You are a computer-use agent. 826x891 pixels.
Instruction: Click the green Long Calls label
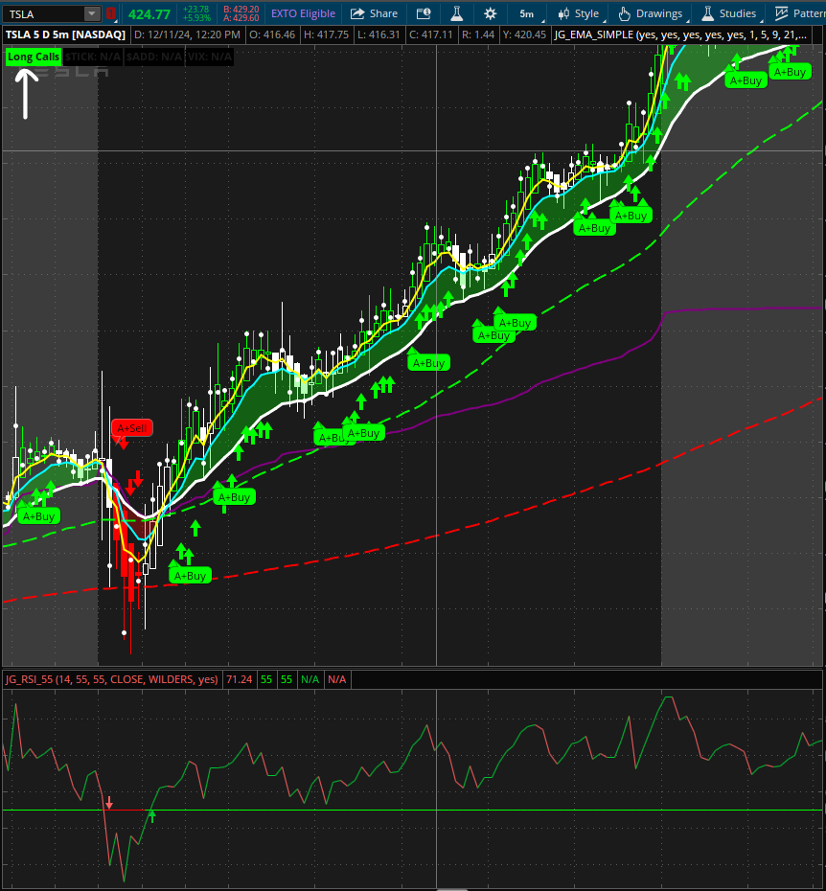34,57
